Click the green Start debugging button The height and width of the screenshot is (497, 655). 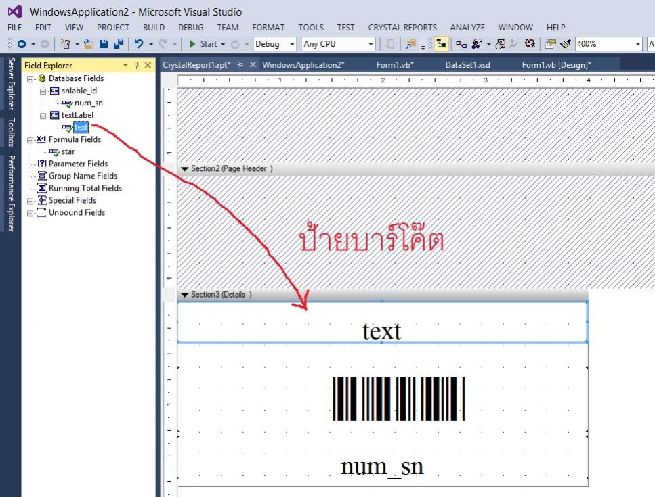point(192,44)
